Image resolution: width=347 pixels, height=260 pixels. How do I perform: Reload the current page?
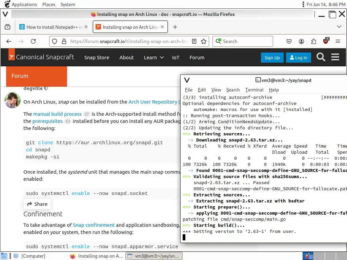33,41
